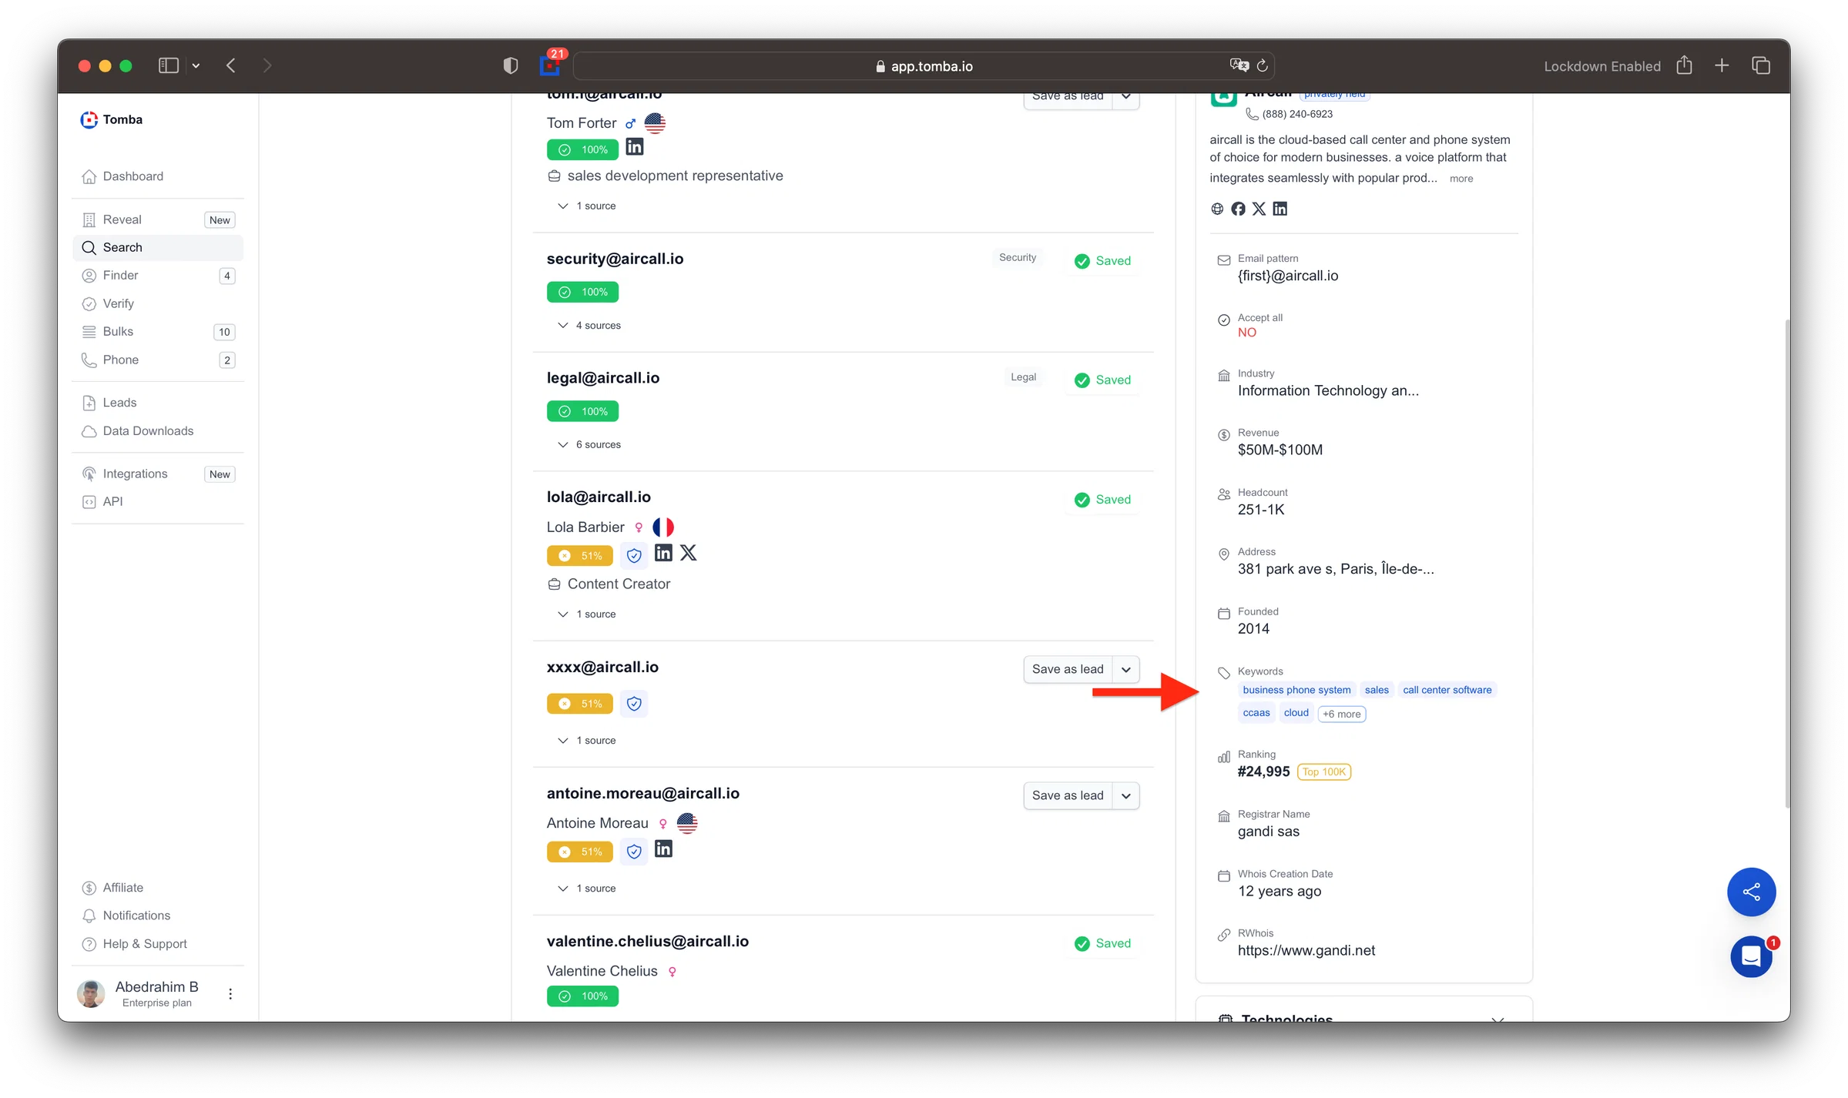Open Aircall Facebook page icon
The width and height of the screenshot is (1848, 1098).
pyautogui.click(x=1238, y=209)
